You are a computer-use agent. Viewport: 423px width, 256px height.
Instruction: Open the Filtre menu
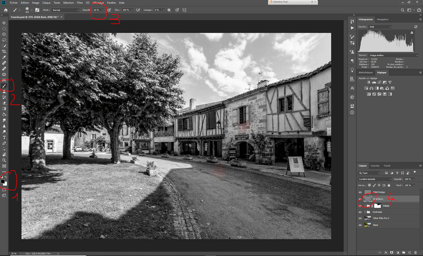coord(80,3)
